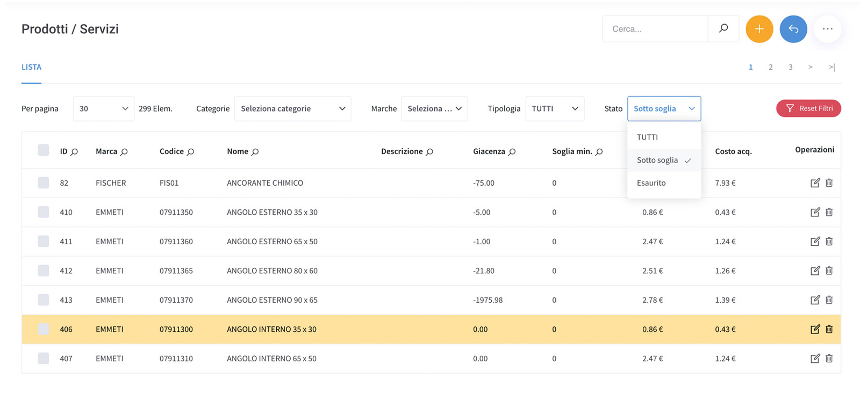Screen dimensions: 860x401
Task: Search by Soglia min. column magnifier
Action: 599,152
